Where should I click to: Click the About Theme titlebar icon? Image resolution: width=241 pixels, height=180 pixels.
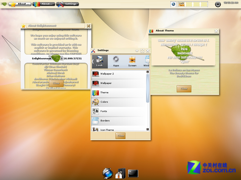(x=151, y=31)
